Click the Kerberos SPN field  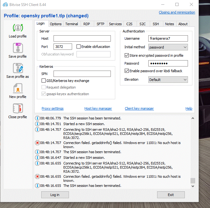click(x=82, y=74)
